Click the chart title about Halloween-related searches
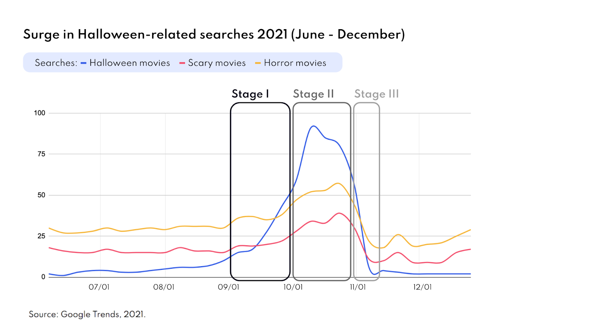The width and height of the screenshot is (592, 332). click(x=214, y=34)
